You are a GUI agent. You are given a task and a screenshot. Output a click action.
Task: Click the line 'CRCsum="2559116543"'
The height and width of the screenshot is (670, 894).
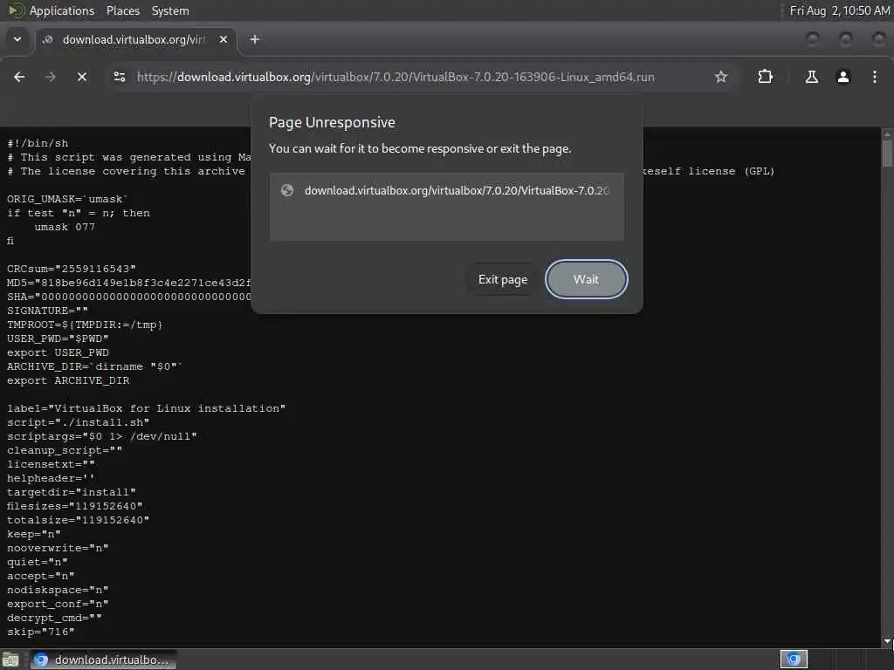click(72, 269)
